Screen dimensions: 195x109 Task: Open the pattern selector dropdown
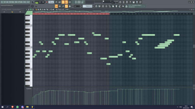pos(87,6)
